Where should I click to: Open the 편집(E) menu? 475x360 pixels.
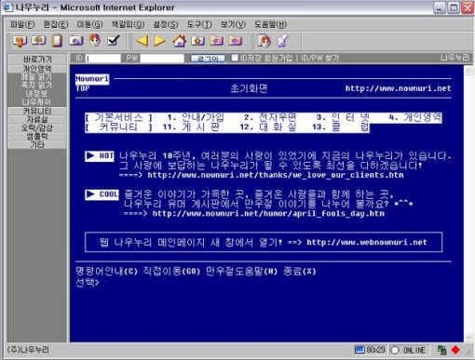(x=56, y=24)
